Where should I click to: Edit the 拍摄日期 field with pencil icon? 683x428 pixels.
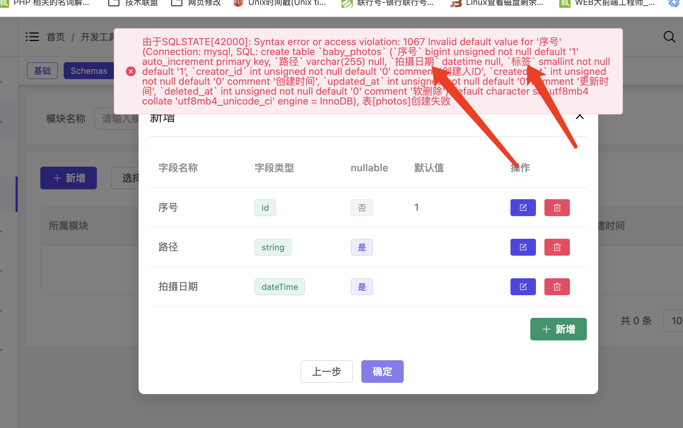pyautogui.click(x=523, y=286)
